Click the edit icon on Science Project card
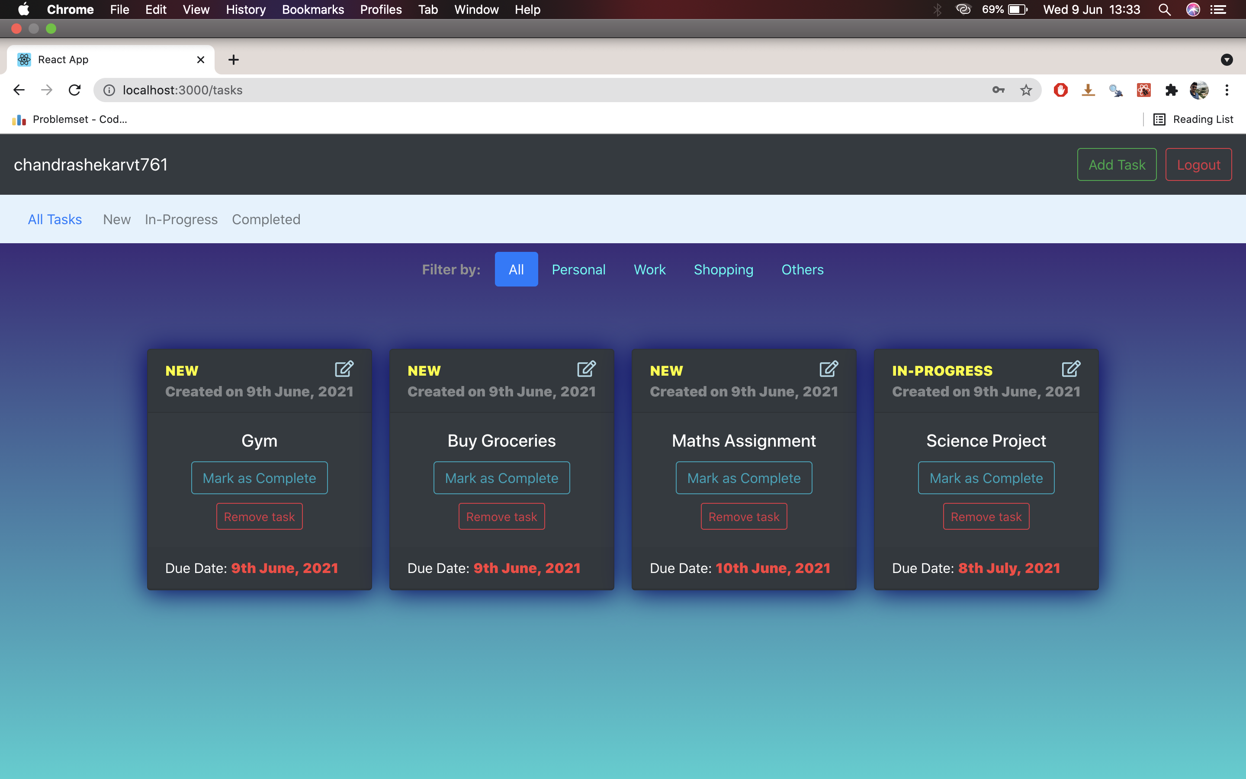Image resolution: width=1246 pixels, height=779 pixels. 1071,369
